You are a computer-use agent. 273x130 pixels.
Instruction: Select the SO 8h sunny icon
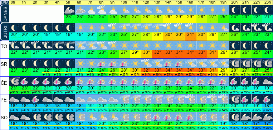click(x=103, y=117)
